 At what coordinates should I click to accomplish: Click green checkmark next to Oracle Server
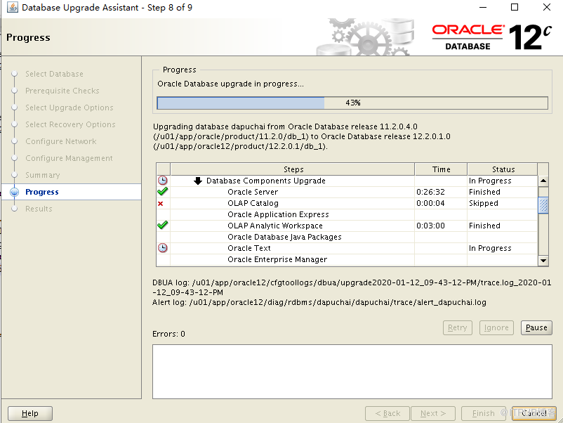(163, 192)
